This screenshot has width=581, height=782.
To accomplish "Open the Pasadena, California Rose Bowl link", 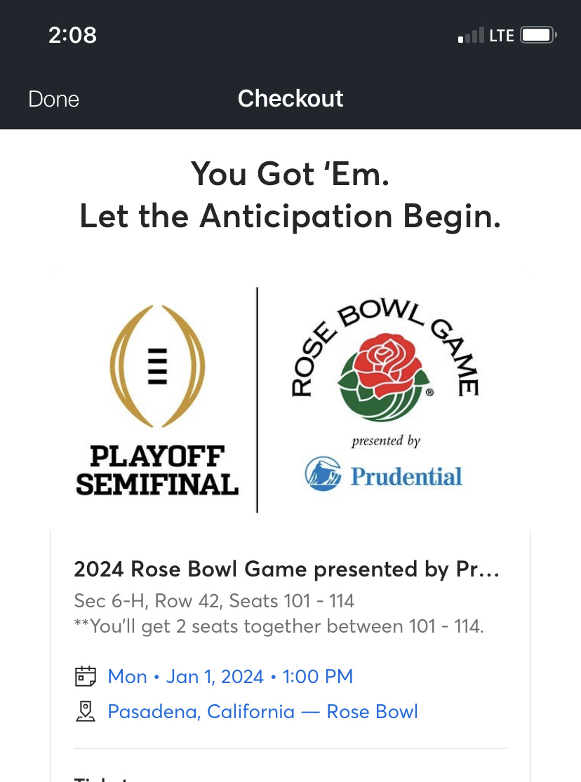I will click(262, 712).
